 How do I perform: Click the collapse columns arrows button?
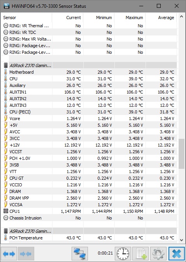(26, 254)
